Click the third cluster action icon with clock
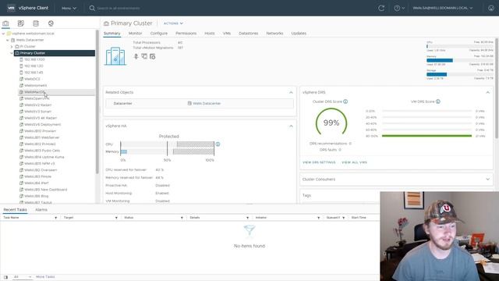Screen dimensions: 499x281 click(x=153, y=56)
